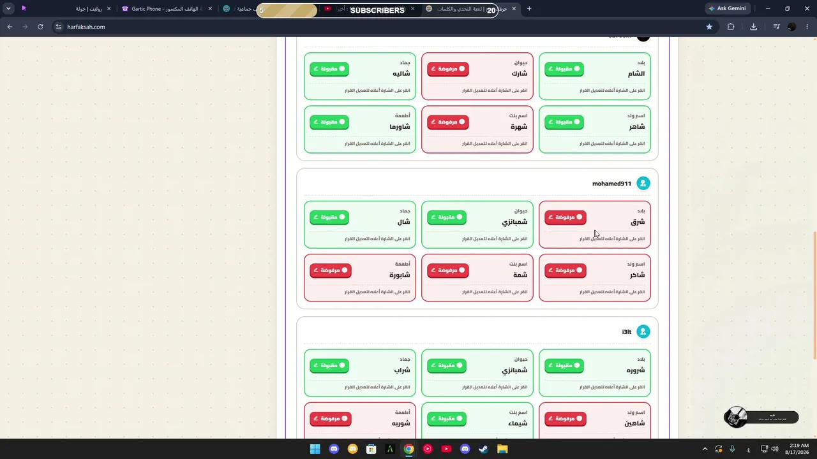Toggle the مقبولة badge on the شال card
Viewport: 817px width, 459px height.
click(329, 217)
